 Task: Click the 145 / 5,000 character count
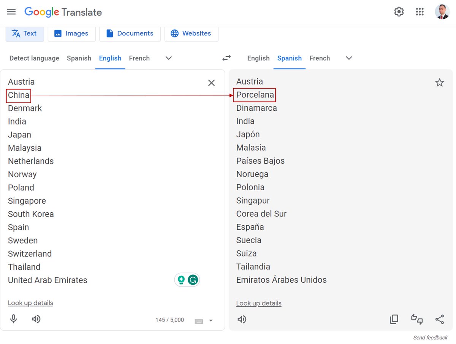click(169, 320)
